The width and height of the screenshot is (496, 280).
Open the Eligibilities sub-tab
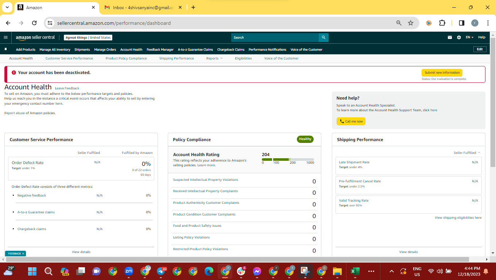tap(243, 58)
